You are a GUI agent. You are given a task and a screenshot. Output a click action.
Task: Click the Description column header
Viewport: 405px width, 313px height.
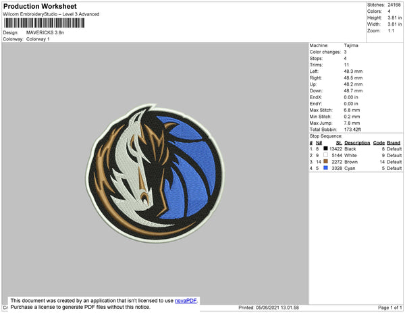(357, 143)
